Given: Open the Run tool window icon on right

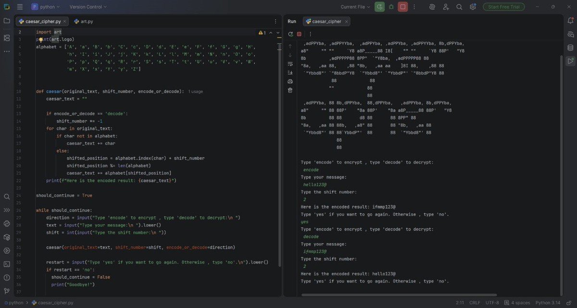Looking at the screenshot, I should (570, 61).
